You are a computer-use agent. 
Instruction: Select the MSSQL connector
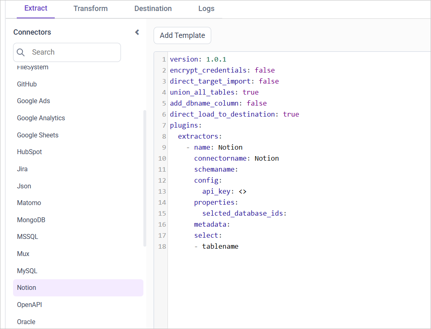(28, 236)
